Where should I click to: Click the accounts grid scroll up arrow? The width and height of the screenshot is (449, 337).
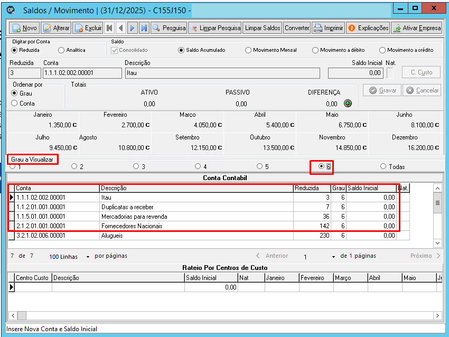coord(437,188)
